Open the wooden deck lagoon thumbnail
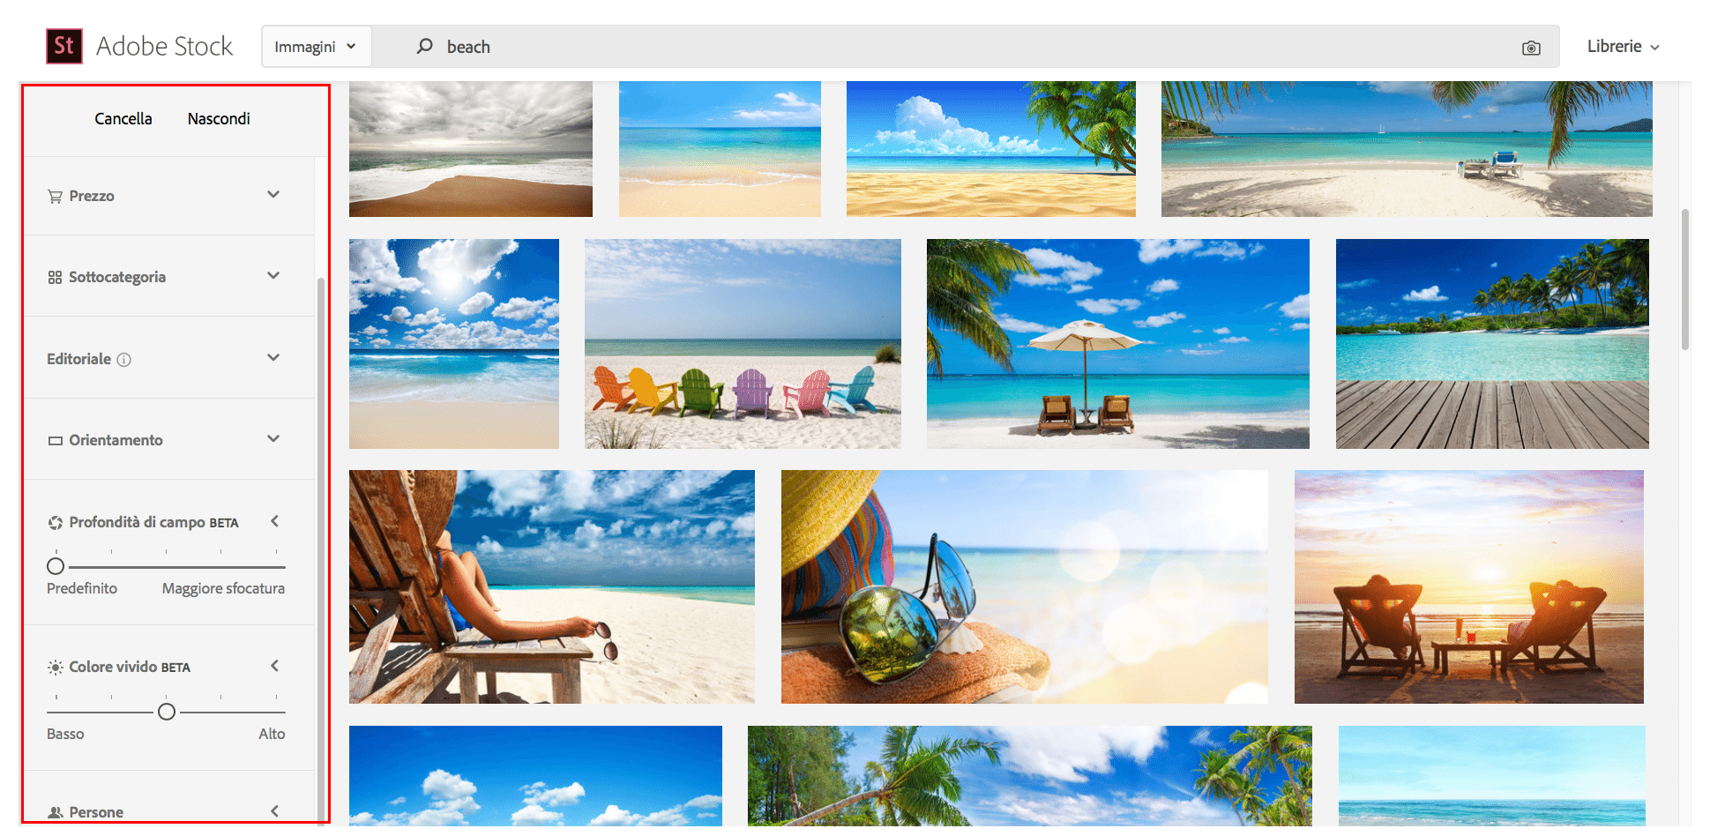The width and height of the screenshot is (1710, 836). coord(1492,344)
